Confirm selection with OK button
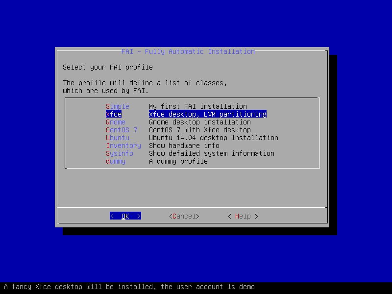 [x=125, y=216]
